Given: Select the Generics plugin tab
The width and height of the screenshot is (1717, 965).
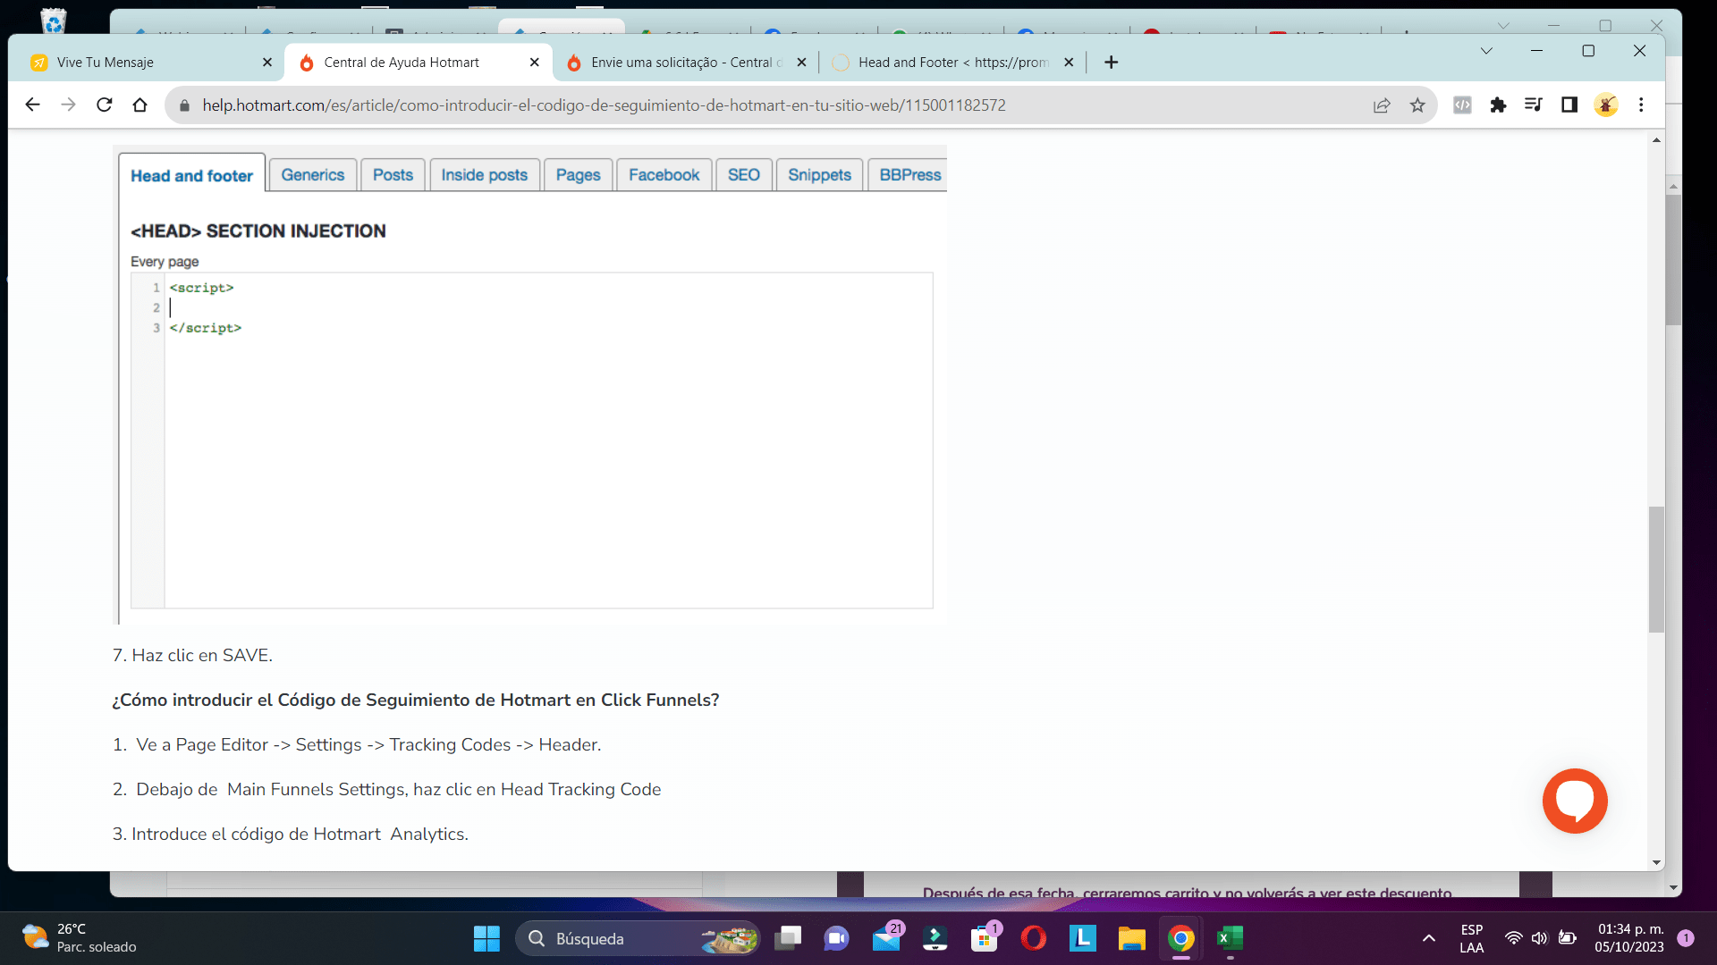Looking at the screenshot, I should click(313, 175).
